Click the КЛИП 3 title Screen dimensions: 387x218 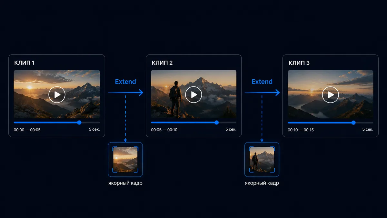point(299,63)
